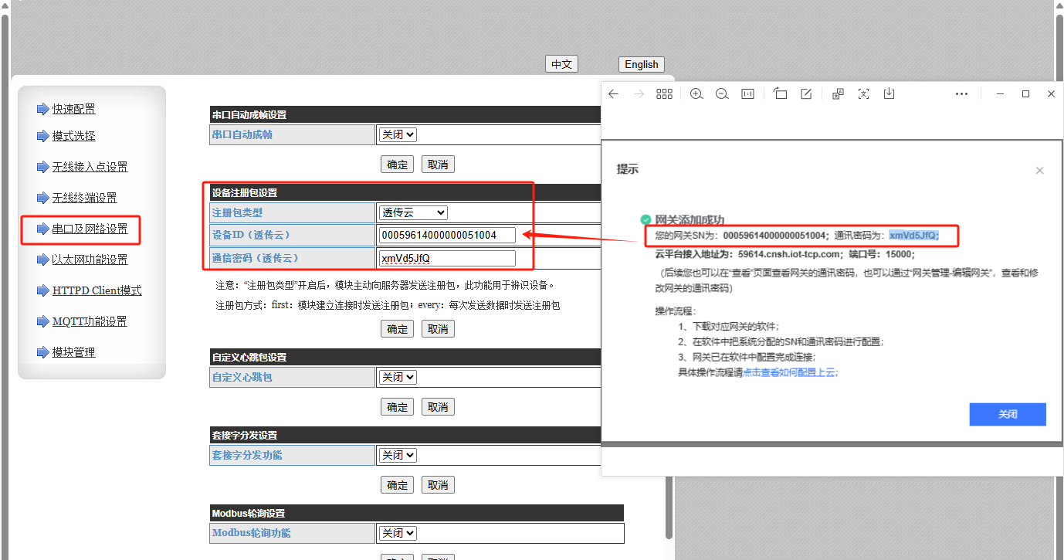Switch language with the English button
Screen dimensions: 1064x560
[641, 64]
